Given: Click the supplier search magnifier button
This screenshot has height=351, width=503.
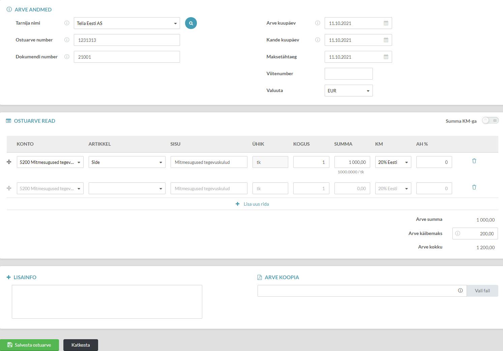Looking at the screenshot, I should pos(191,23).
